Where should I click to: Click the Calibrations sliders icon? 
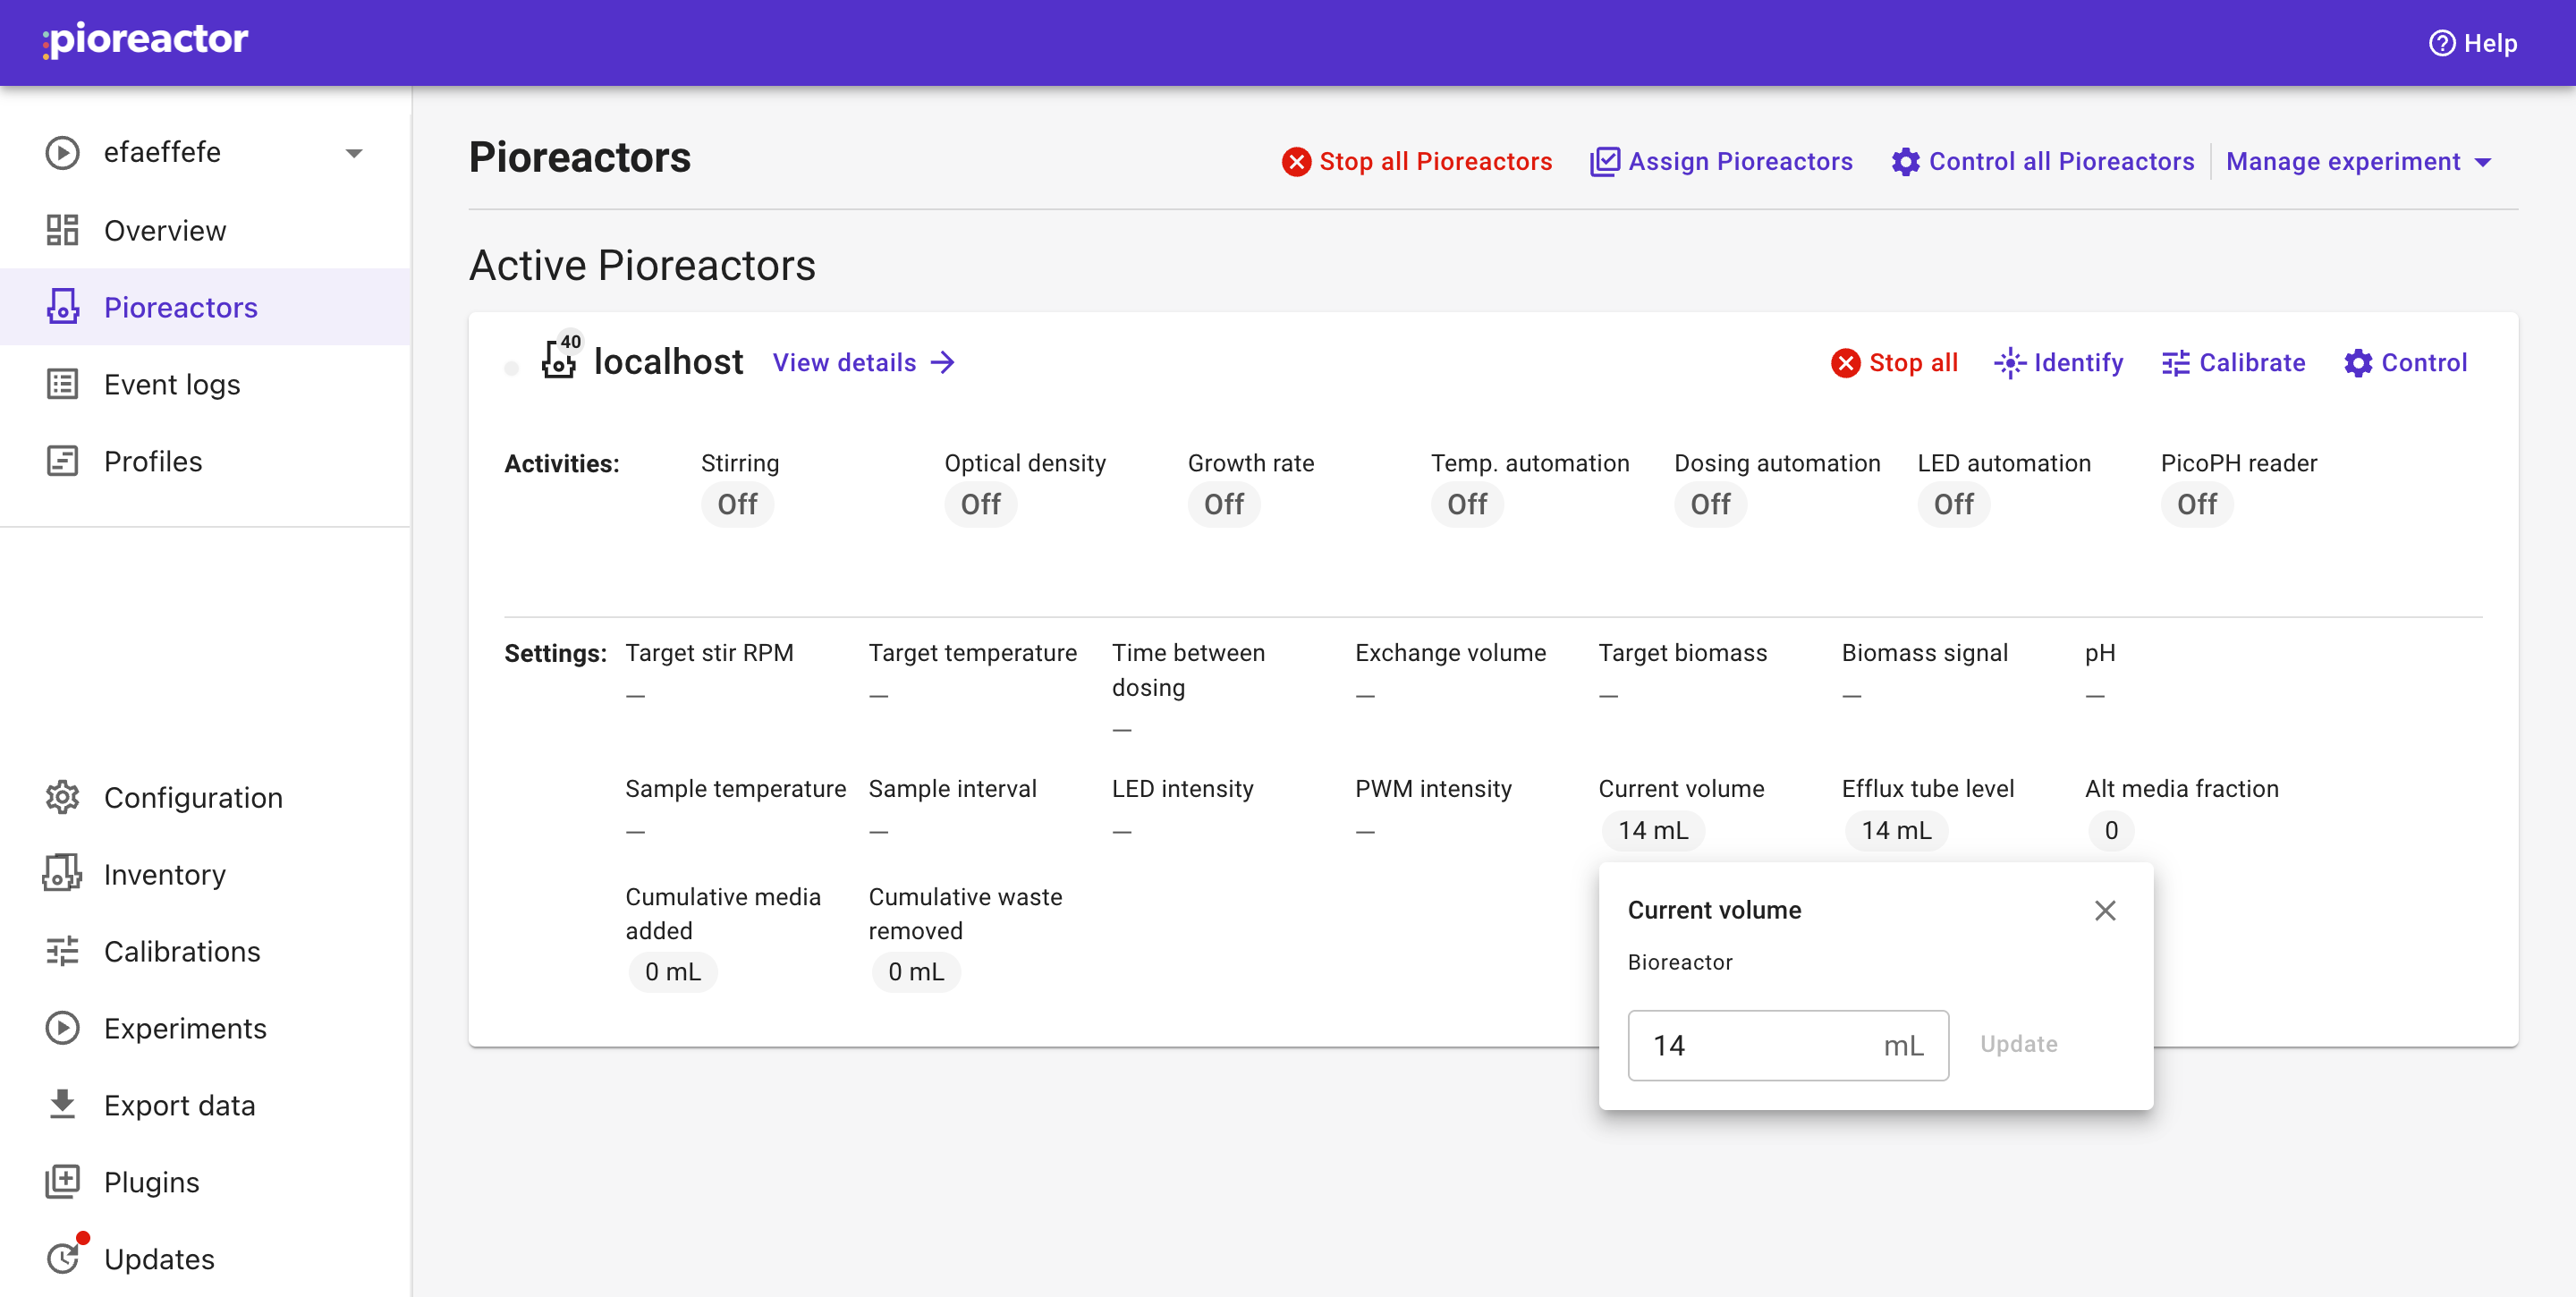[62, 951]
